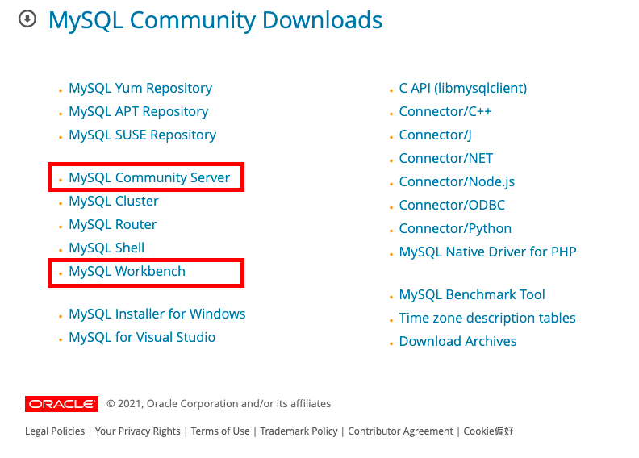639x458 pixels.
Task: Open Your Privacy Rights footer link
Action: [137, 431]
